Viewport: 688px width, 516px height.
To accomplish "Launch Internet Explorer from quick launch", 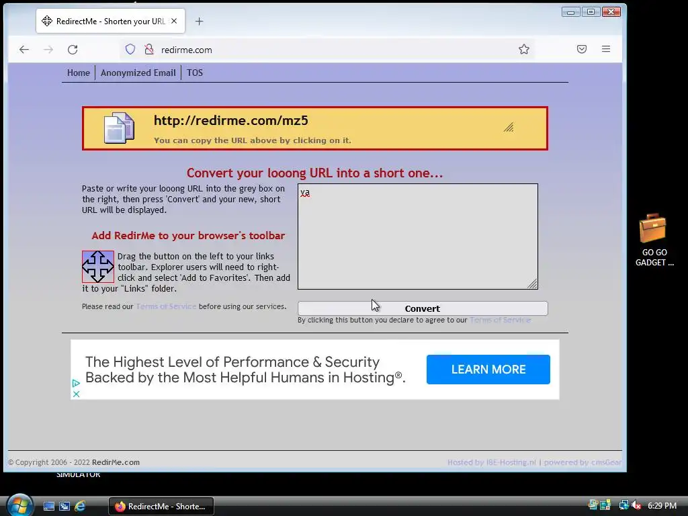I will 80,507.
